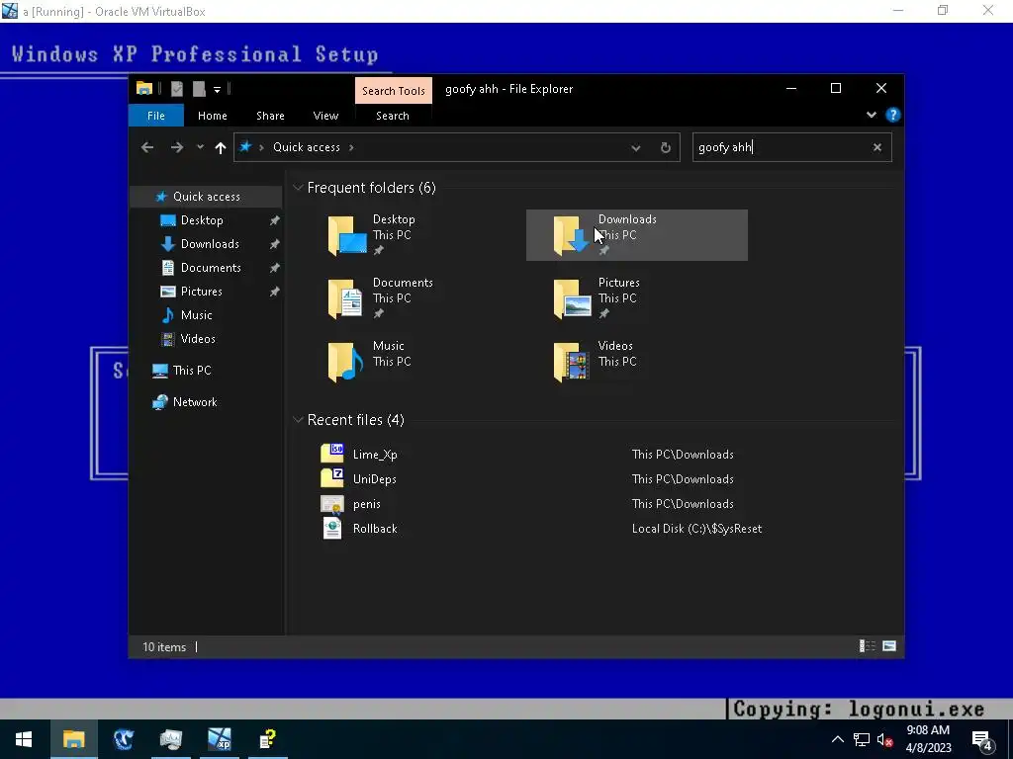Click the This PC\Downloads path beside Lime_Xp
Screen dimensions: 1013x759
pyautogui.click(x=683, y=455)
